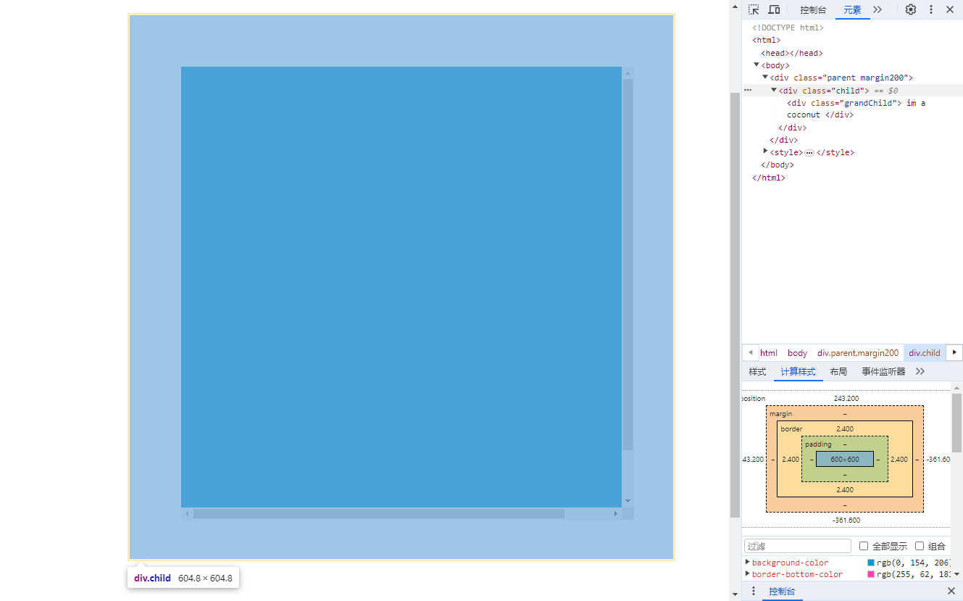Select the drawer 控制台 tab

[x=782, y=592]
